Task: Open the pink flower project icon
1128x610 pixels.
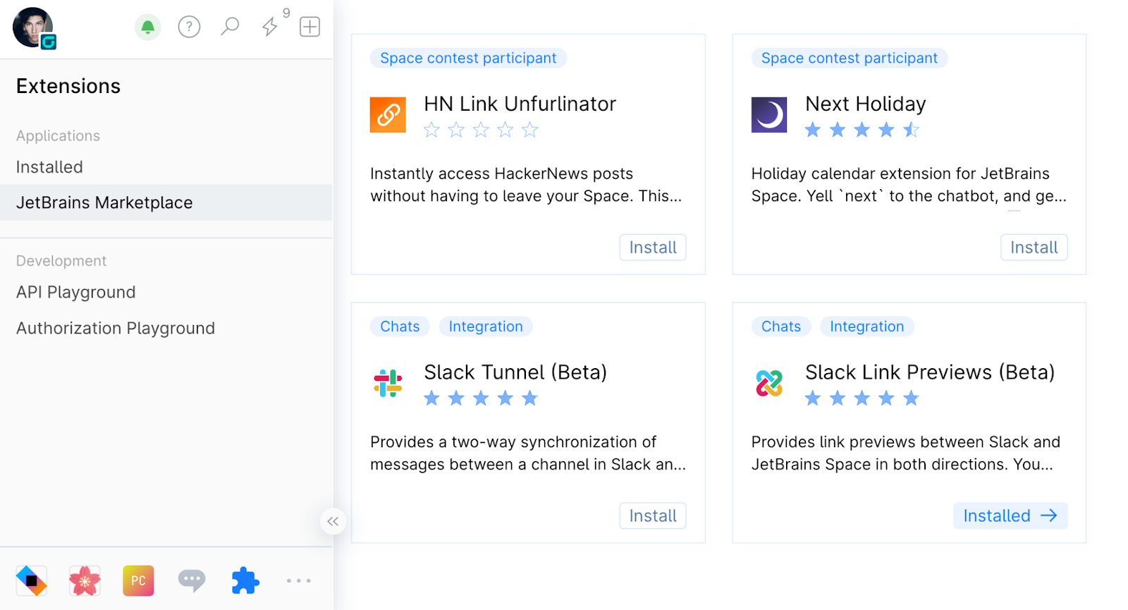Action: coord(85,581)
